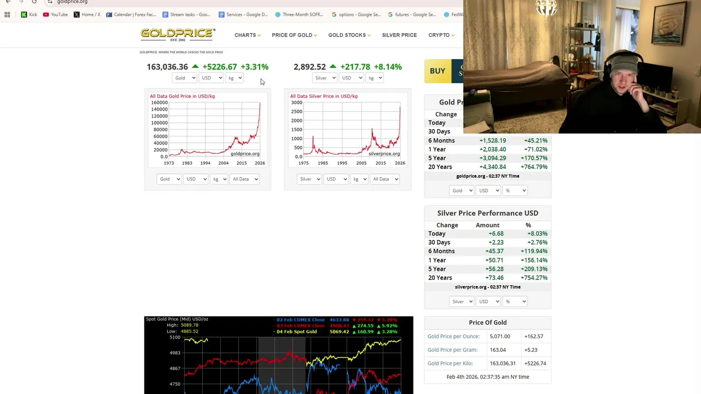Open the Services Google Docs bookmark
Viewport: 701px width, 394px height.
click(x=243, y=15)
